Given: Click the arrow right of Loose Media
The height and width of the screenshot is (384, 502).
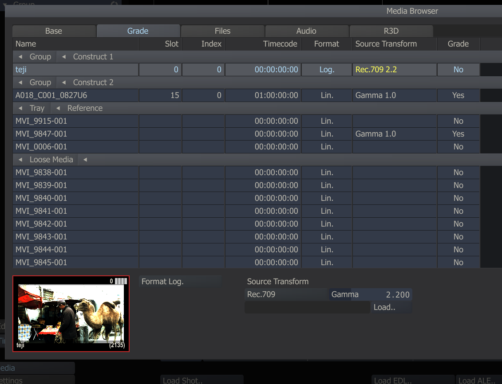Looking at the screenshot, I should tap(85, 160).
